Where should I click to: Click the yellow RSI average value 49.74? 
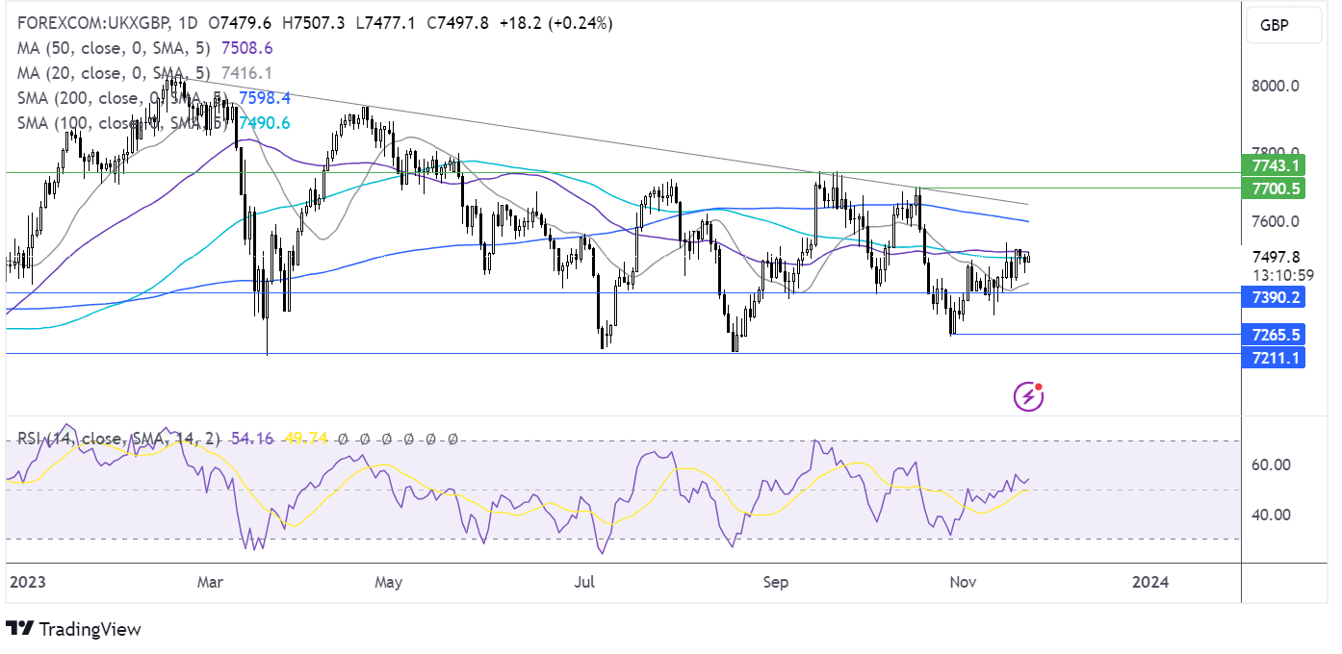pyautogui.click(x=308, y=439)
